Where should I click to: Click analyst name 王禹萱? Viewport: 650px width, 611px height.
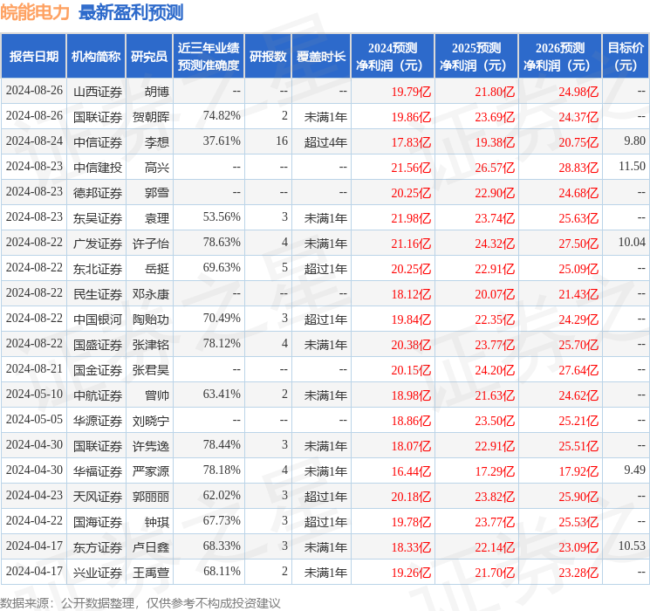(x=151, y=573)
